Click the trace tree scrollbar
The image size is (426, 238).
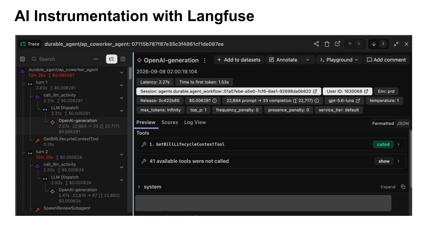coord(130,73)
